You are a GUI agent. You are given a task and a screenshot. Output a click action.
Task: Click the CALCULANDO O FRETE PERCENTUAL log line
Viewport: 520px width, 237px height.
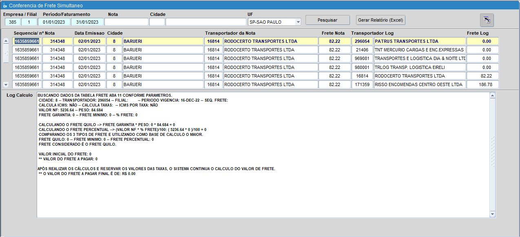(x=122, y=130)
